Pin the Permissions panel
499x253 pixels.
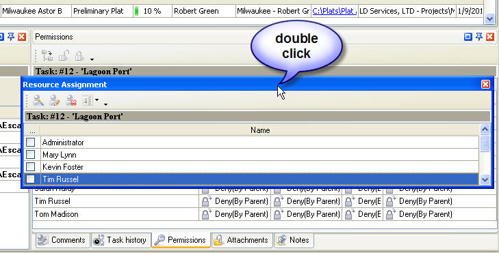479,37
